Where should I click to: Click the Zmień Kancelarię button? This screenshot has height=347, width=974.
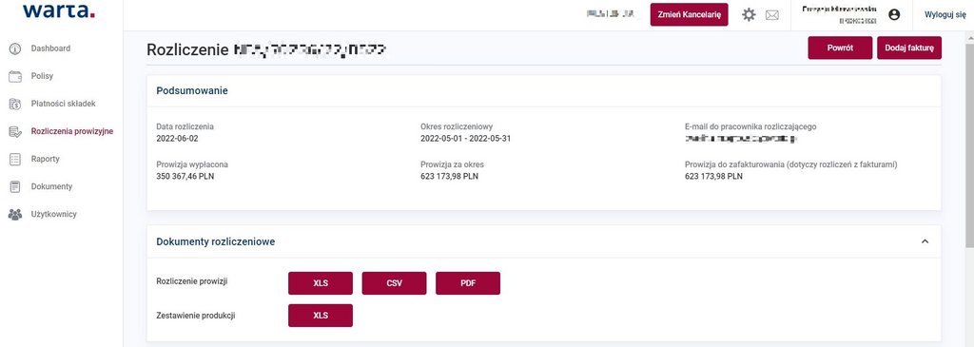[x=689, y=15]
